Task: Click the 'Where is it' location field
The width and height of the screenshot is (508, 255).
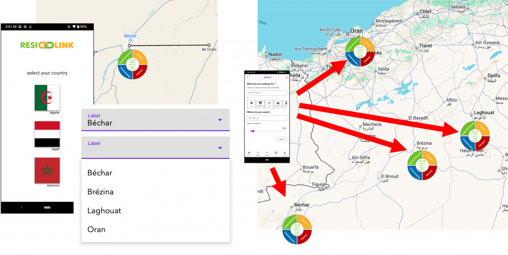Action: pyautogui.click(x=267, y=118)
